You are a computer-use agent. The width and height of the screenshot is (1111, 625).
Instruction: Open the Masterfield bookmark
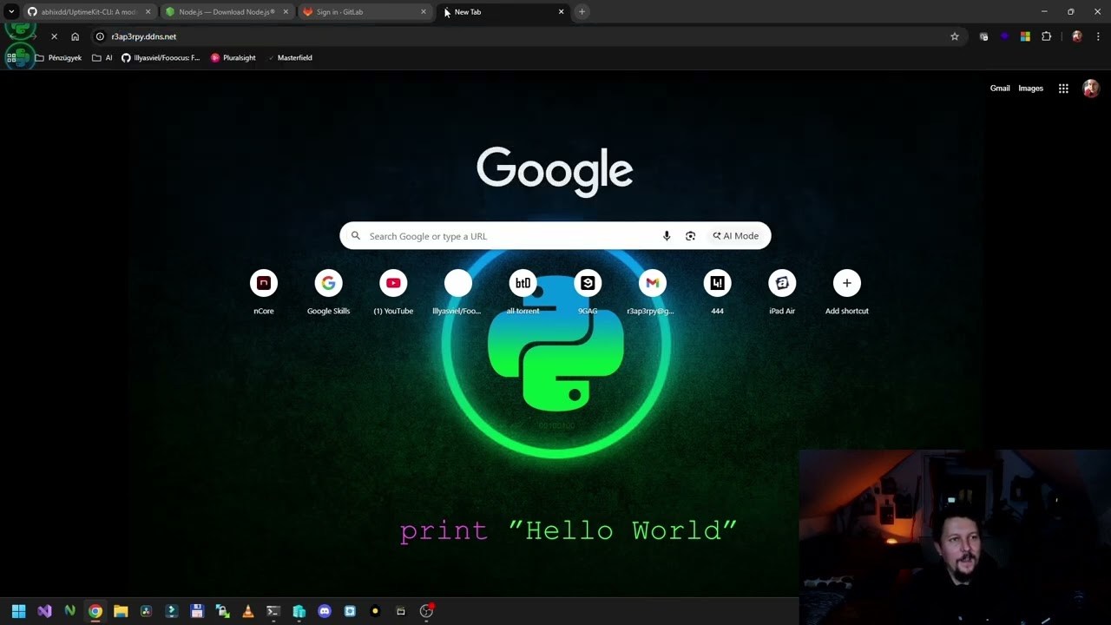pyautogui.click(x=289, y=57)
